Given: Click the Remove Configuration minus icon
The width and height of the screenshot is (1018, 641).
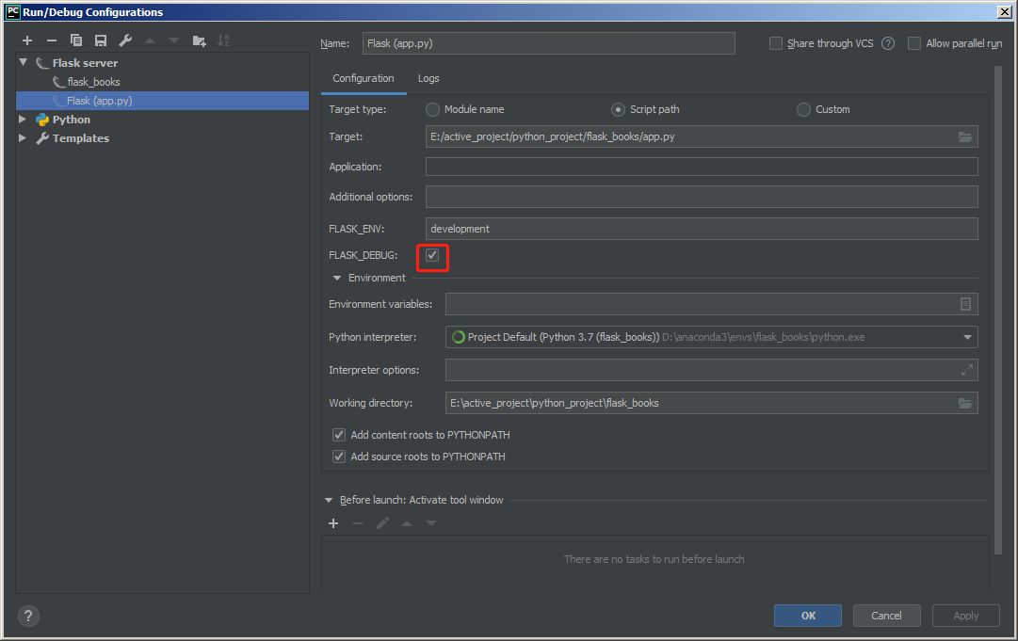Looking at the screenshot, I should pos(52,40).
